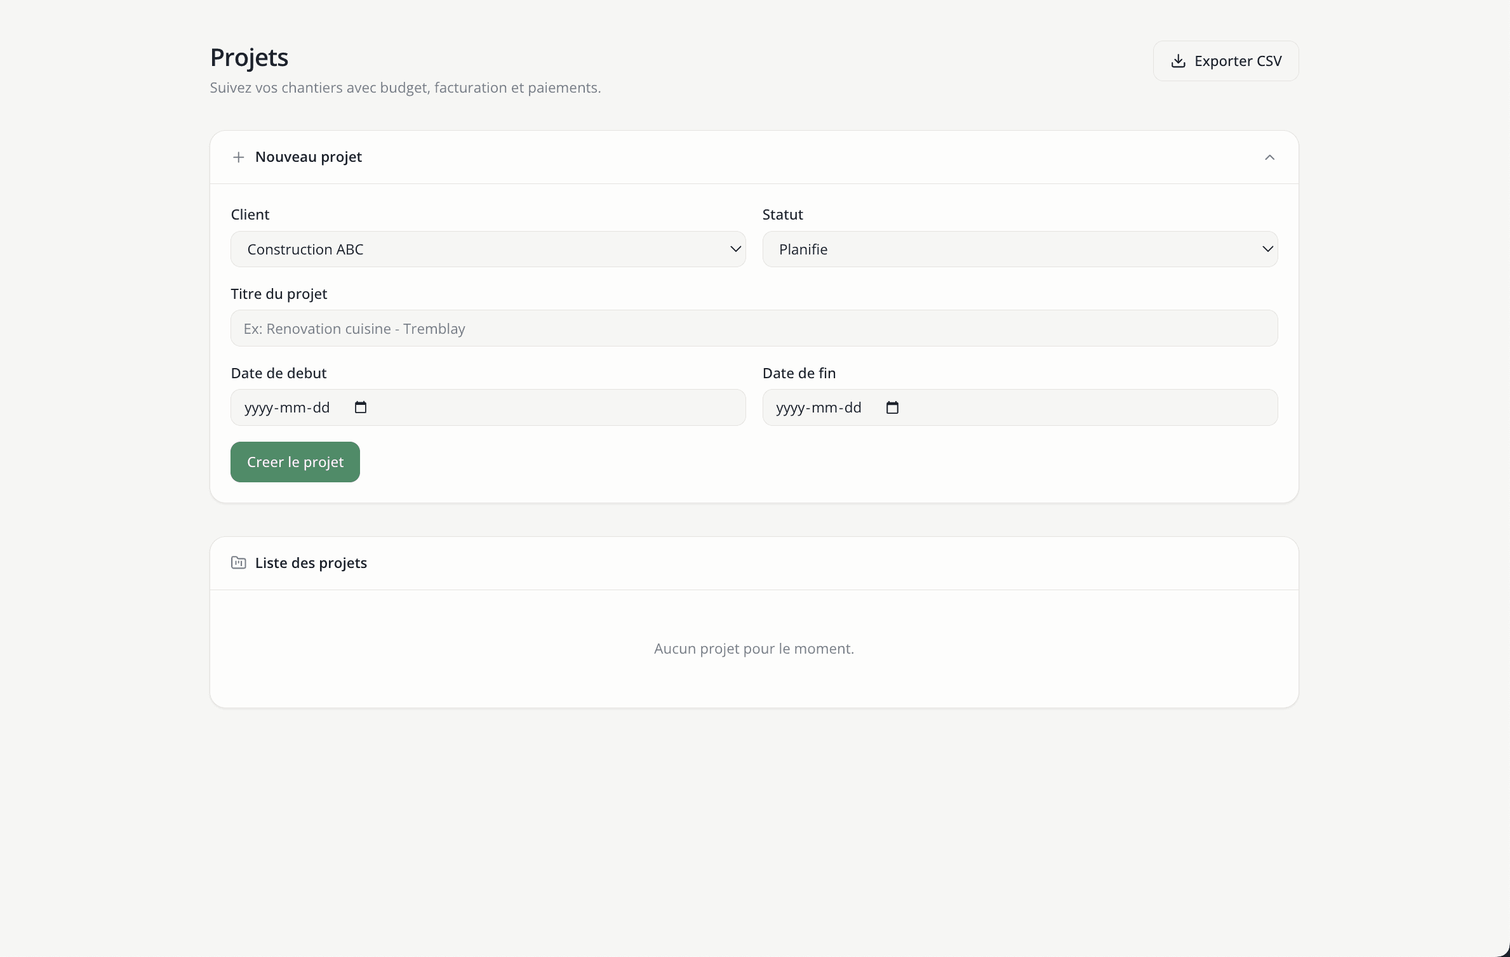Open the Date de debut calendar picker icon
This screenshot has width=1510, height=957.
click(361, 407)
